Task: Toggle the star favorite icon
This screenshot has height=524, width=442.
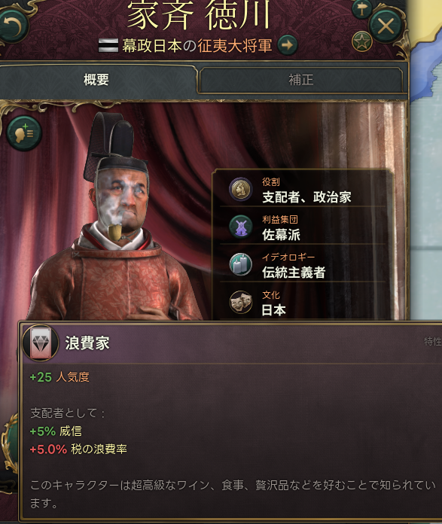Action: coord(362,41)
